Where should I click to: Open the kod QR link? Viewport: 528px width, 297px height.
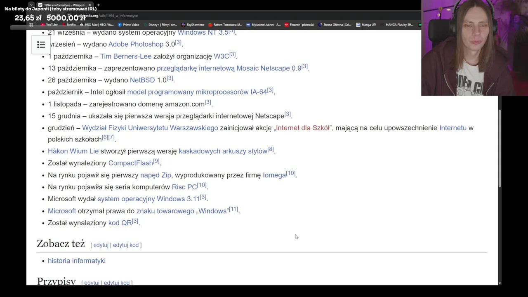coord(120,223)
